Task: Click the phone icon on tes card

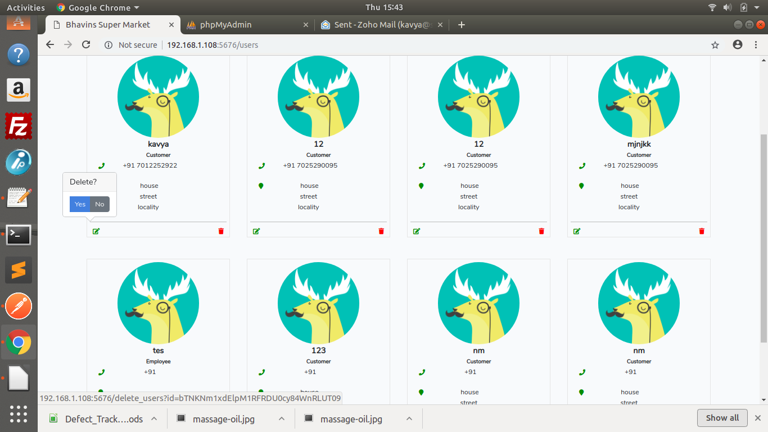Action: click(x=101, y=372)
